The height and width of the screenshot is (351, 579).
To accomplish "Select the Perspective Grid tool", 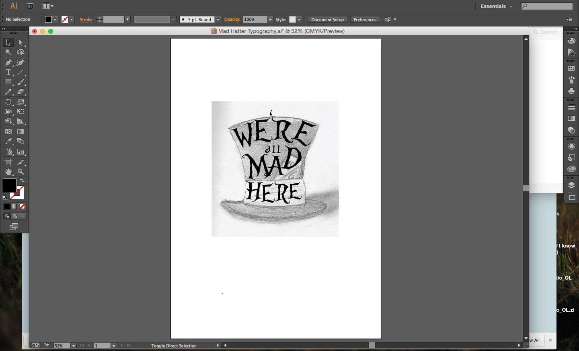I will click(21, 121).
